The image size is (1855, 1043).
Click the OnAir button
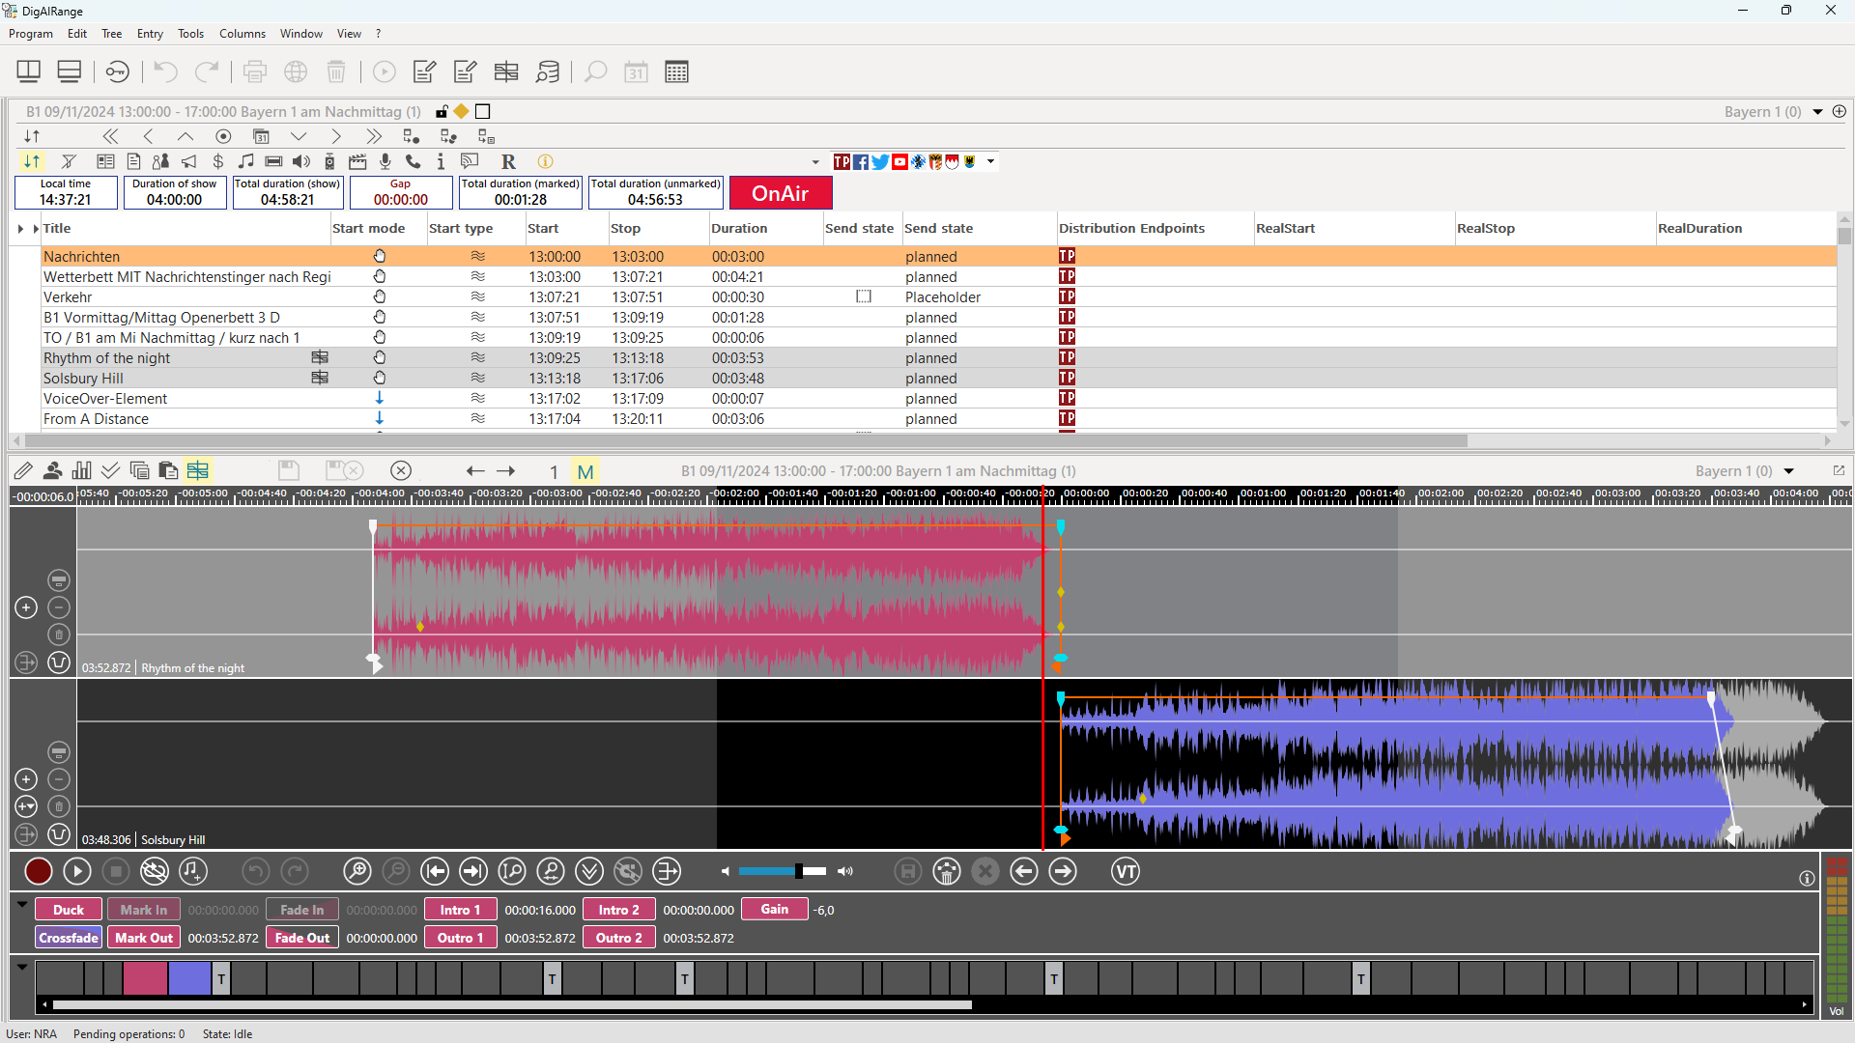pos(780,193)
